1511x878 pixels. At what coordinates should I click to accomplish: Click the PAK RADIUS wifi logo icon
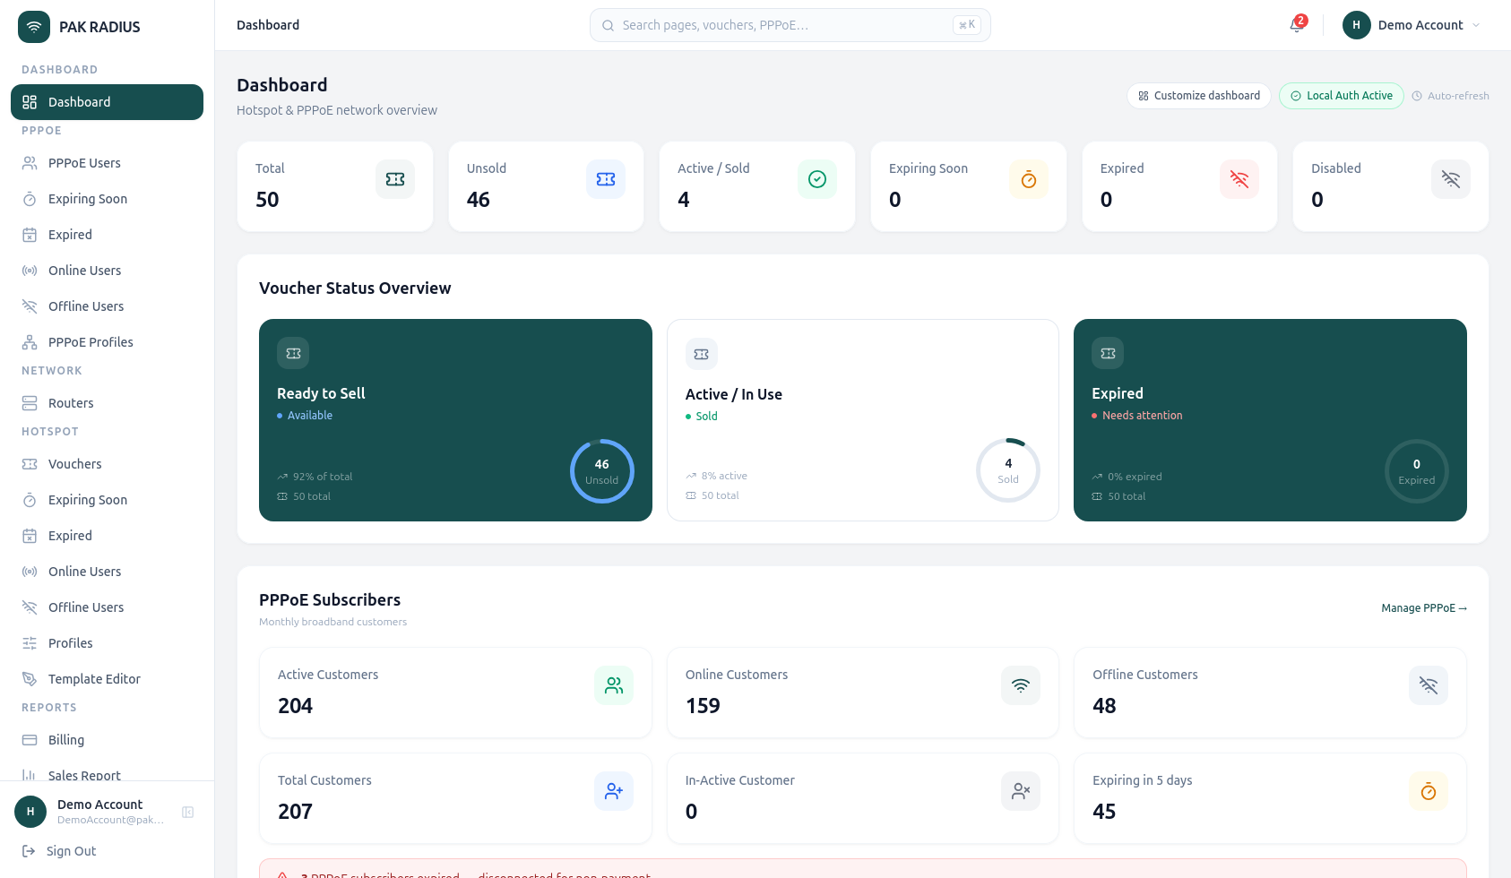[34, 27]
